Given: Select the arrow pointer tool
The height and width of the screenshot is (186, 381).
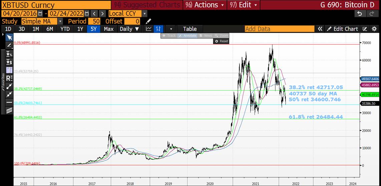Looking at the screenshot, I should (x=9, y=37).
